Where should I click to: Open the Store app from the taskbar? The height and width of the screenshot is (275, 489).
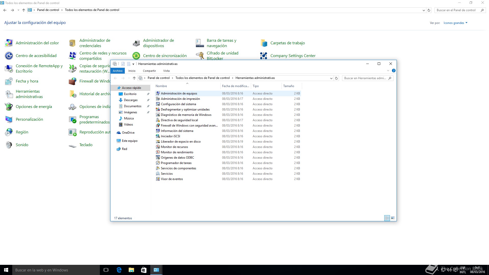coord(144,270)
